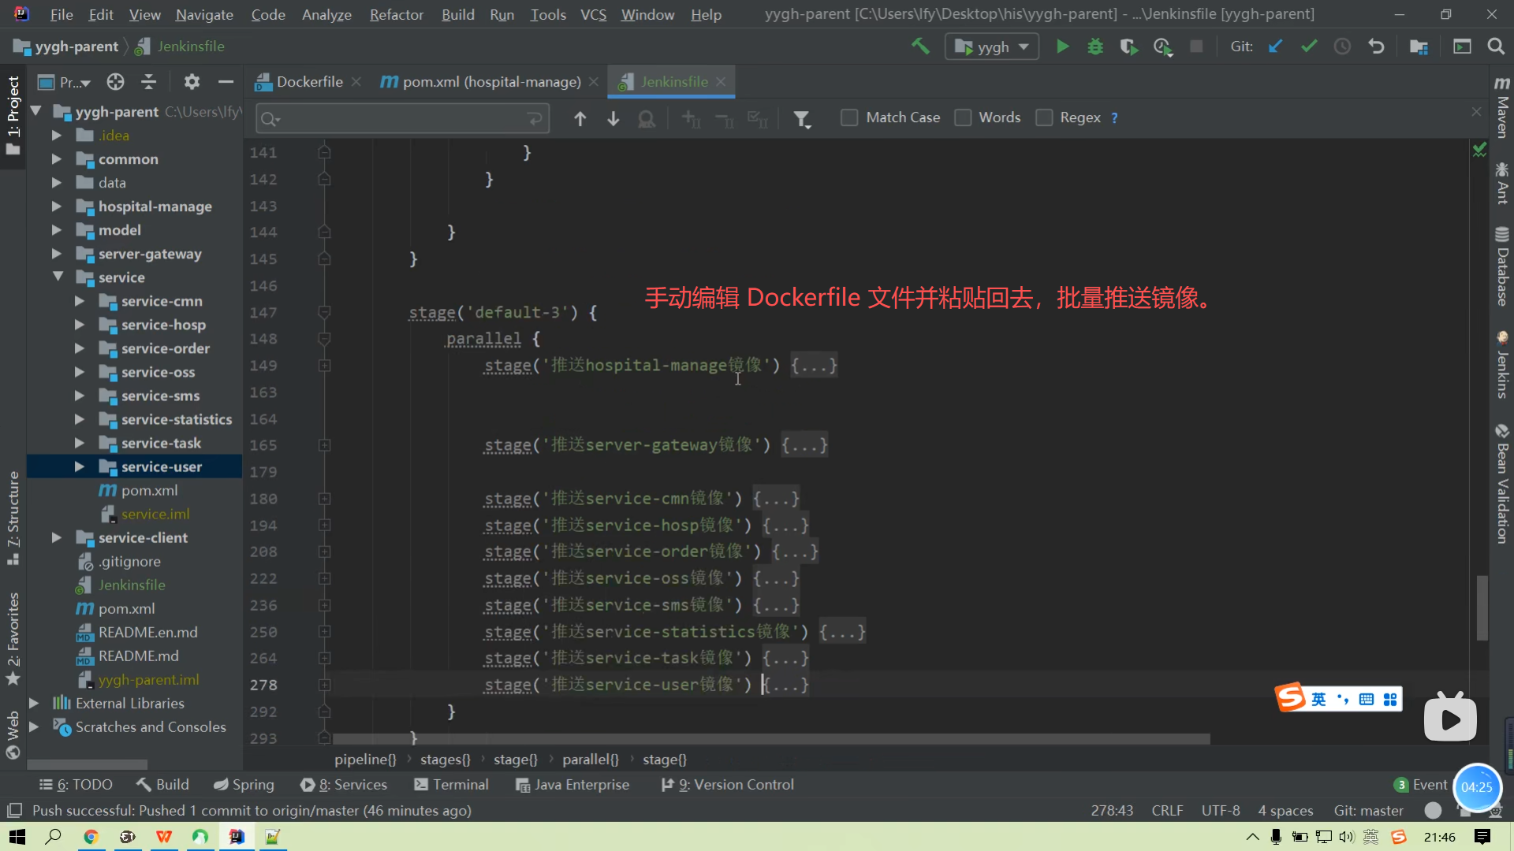1514x851 pixels.
Task: Expand service-user module
Action: pos(80,466)
